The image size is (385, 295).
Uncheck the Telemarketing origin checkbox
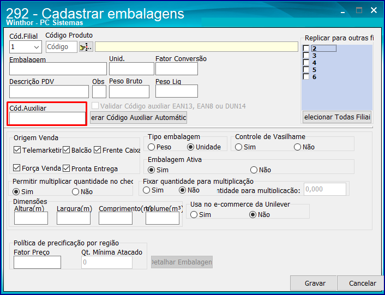(17, 150)
